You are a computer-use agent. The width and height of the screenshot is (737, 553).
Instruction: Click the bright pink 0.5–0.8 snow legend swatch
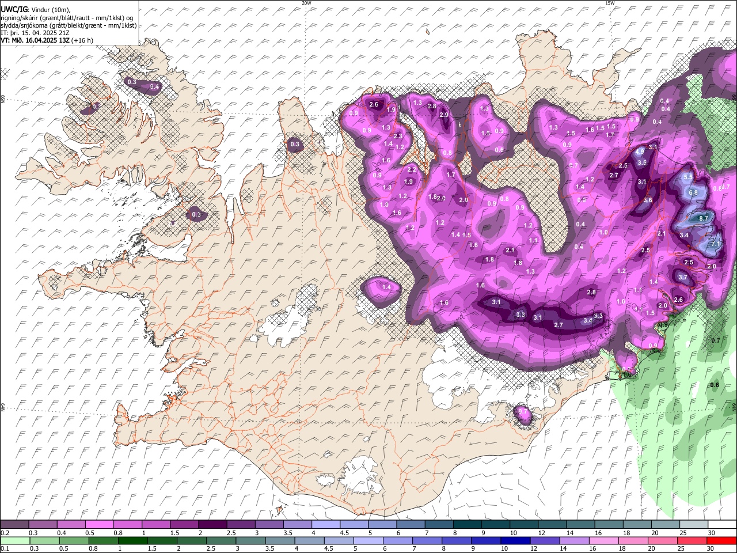tap(99, 525)
